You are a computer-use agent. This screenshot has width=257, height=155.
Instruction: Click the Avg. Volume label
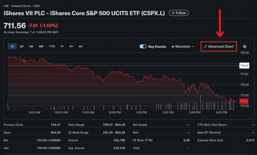pyautogui.click(x=76, y=148)
